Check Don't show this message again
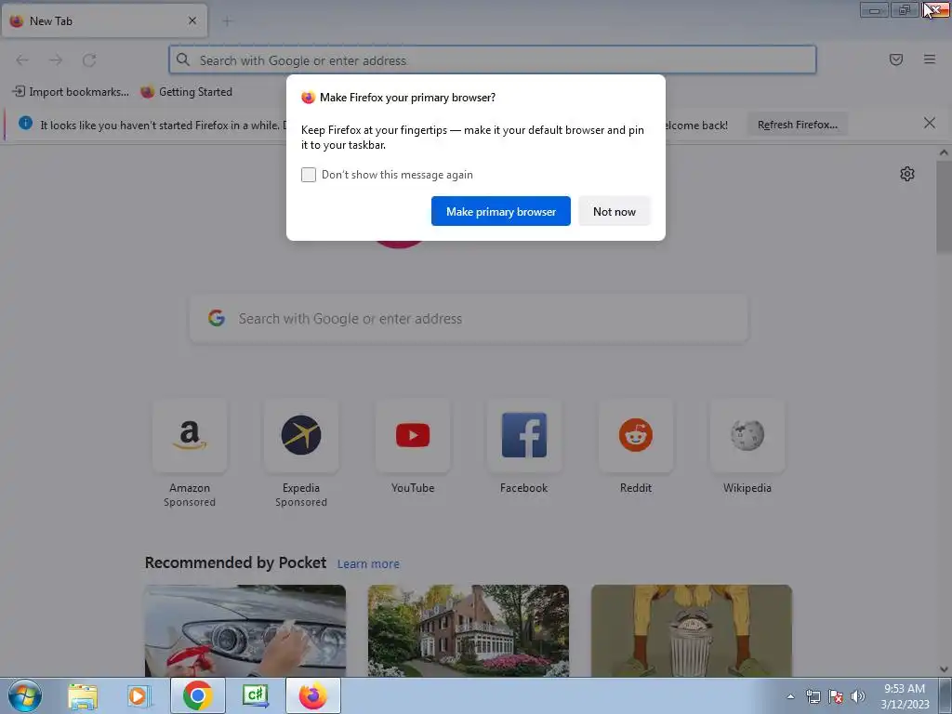Viewport: 952px width, 714px height. [x=309, y=175]
